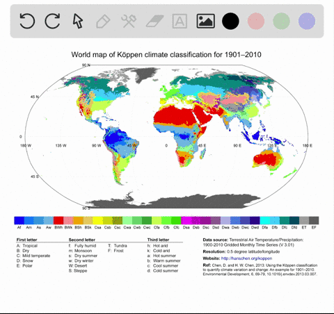Click the '45 S' latitude label

point(35,176)
